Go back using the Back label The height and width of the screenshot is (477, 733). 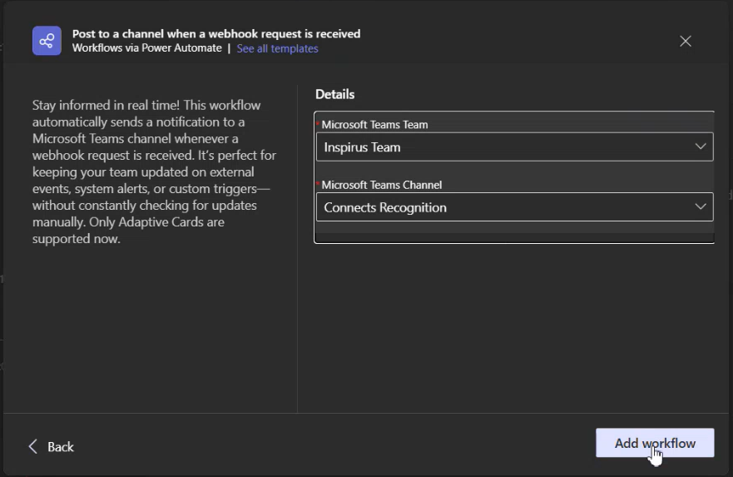pos(61,447)
